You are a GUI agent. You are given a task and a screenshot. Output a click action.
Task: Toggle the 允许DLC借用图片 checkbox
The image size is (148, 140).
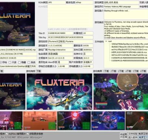coord(7,134)
